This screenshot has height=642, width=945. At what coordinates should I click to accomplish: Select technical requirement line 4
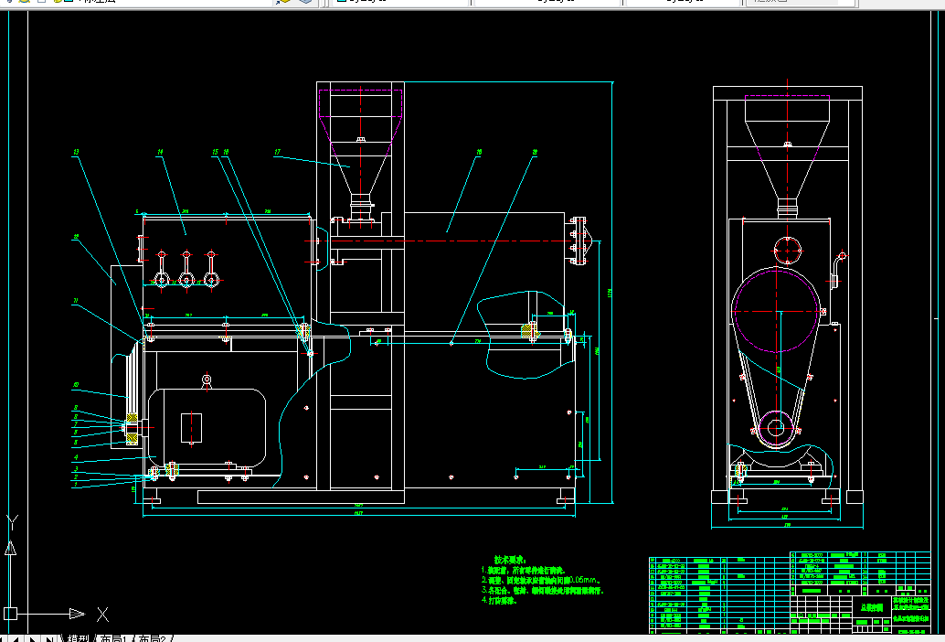coord(499,601)
